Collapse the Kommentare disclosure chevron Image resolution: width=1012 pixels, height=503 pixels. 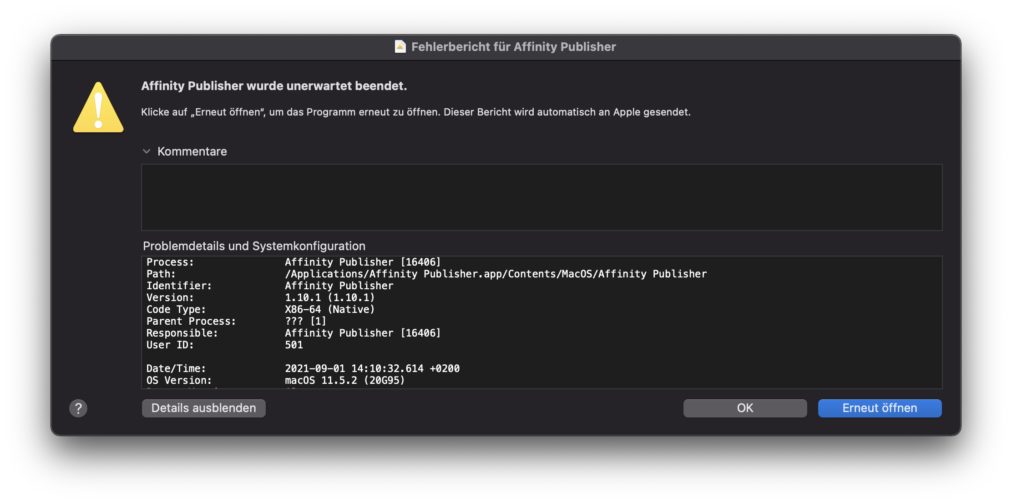(147, 151)
